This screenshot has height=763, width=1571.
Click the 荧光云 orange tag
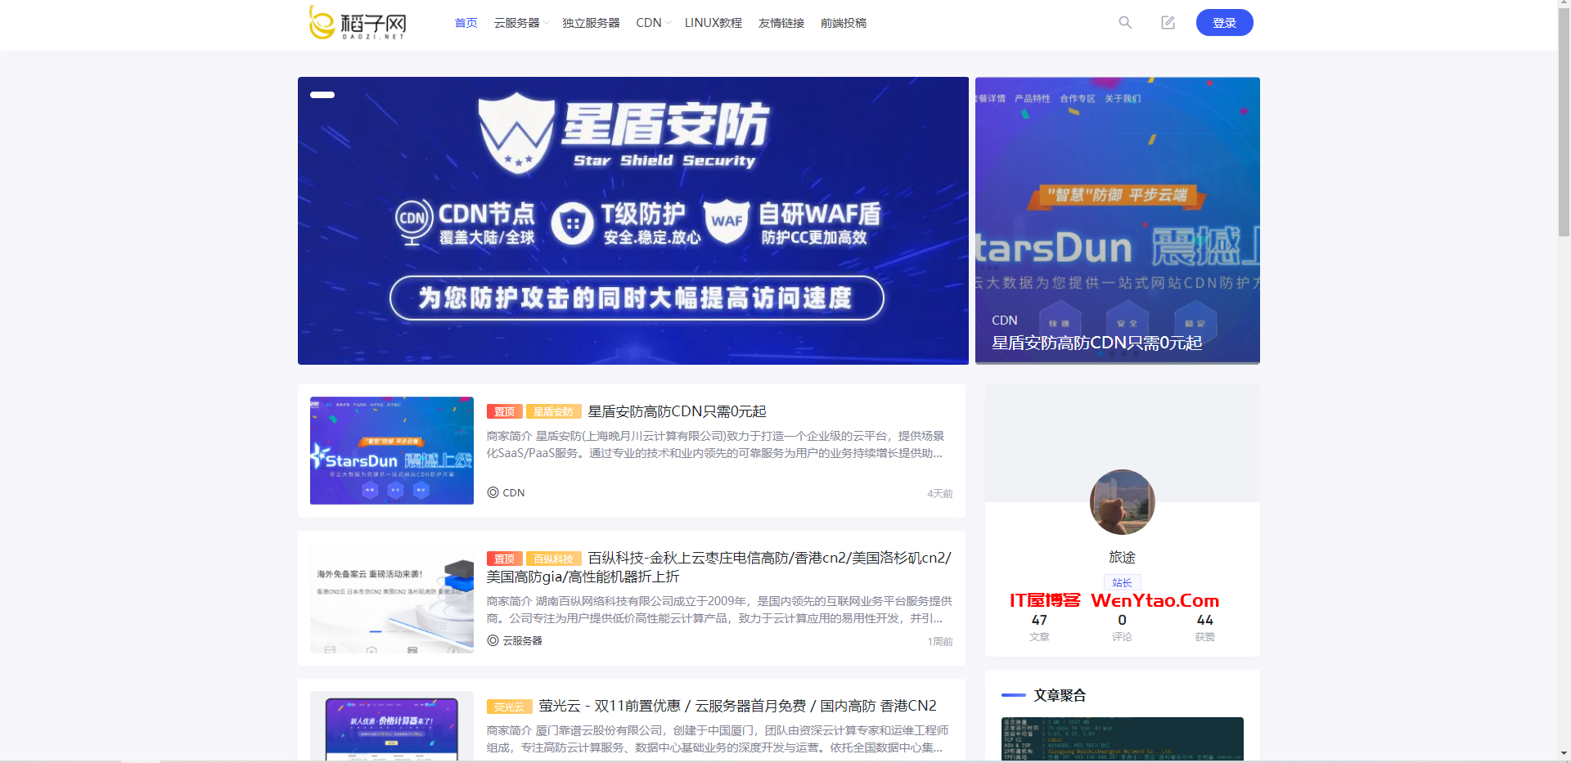click(509, 707)
